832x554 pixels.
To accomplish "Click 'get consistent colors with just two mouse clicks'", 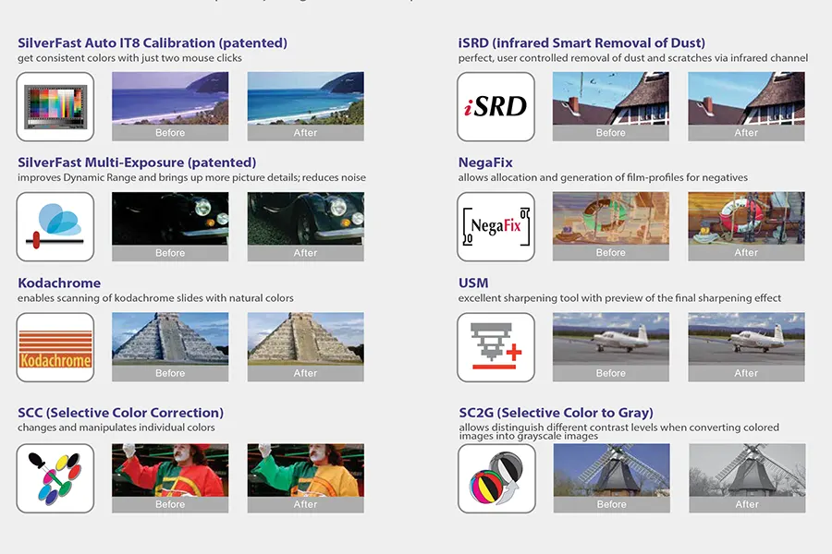I will pos(129,58).
